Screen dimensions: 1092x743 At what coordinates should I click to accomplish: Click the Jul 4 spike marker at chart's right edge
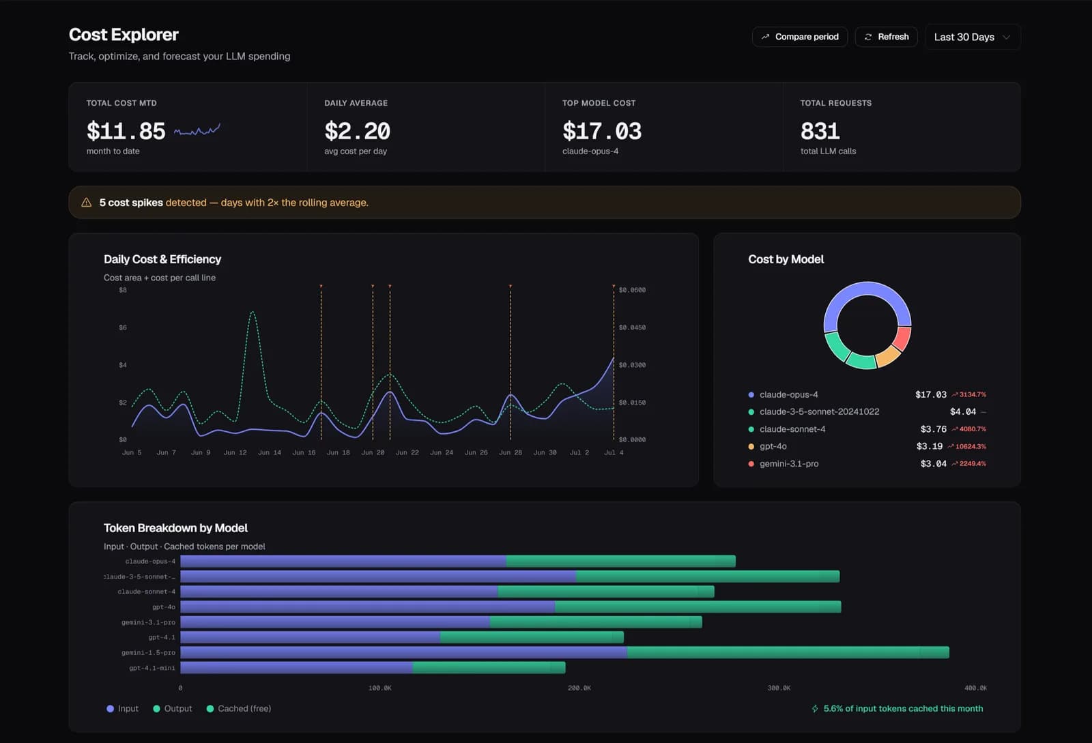point(614,287)
